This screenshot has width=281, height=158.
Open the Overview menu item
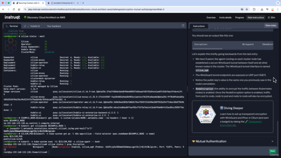(211, 18)
